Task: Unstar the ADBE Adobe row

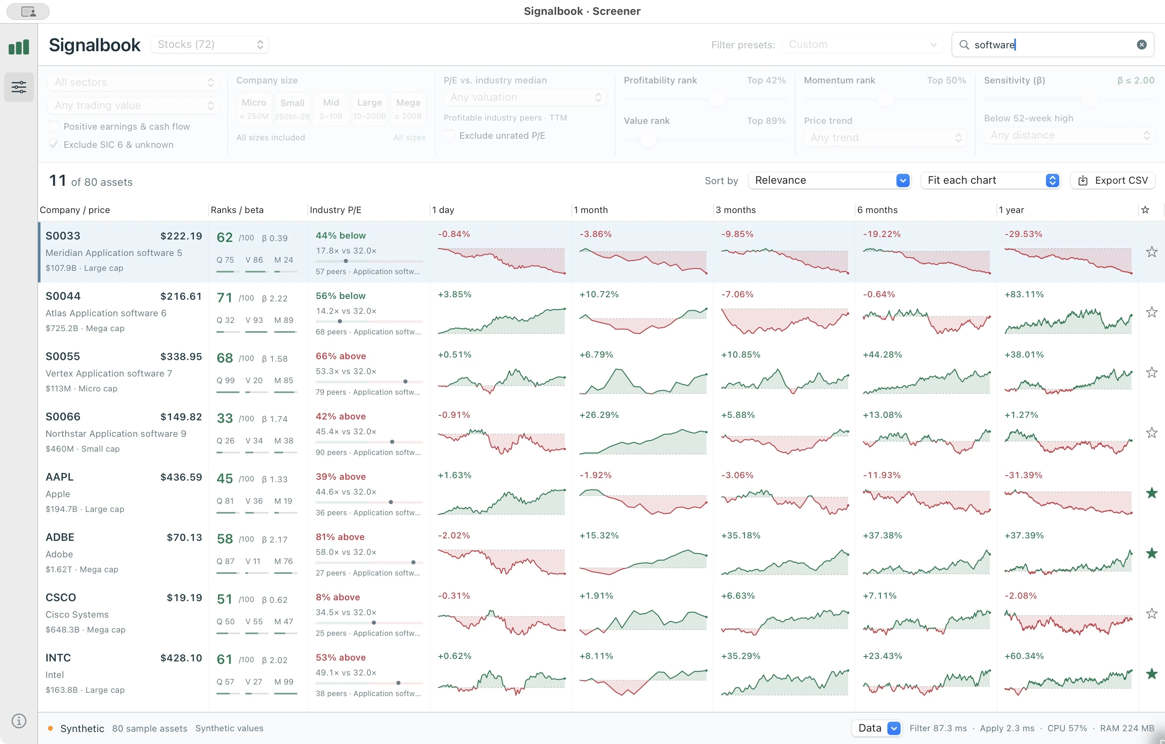Action: coord(1151,553)
